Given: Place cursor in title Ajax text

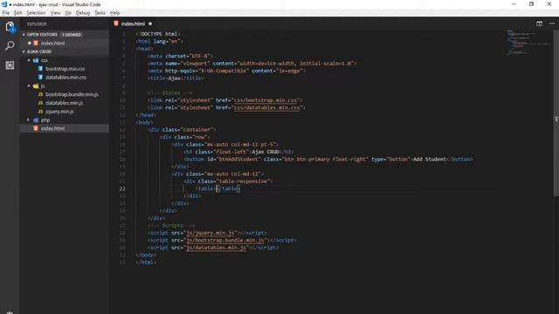Looking at the screenshot, I should pyautogui.click(x=175, y=78).
